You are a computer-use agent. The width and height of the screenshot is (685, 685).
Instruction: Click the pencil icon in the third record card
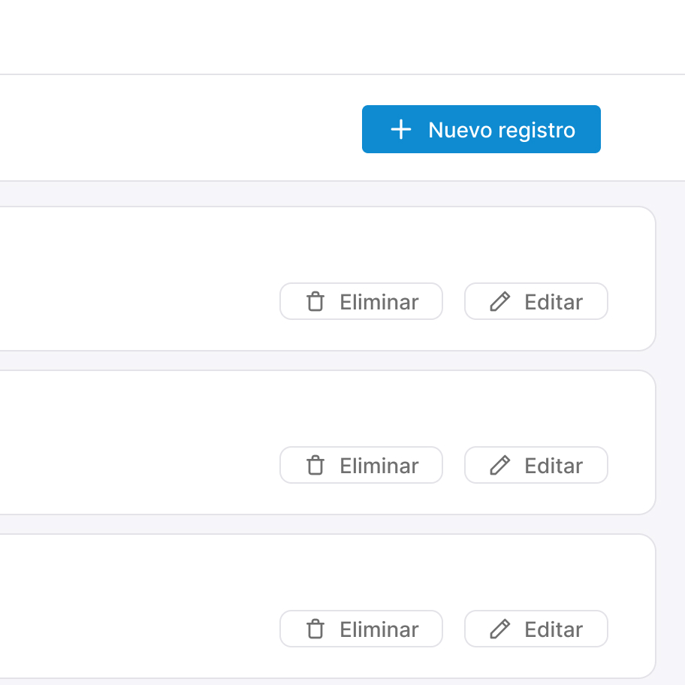coord(499,629)
